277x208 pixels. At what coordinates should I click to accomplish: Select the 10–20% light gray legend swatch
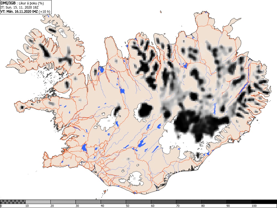point(38,202)
